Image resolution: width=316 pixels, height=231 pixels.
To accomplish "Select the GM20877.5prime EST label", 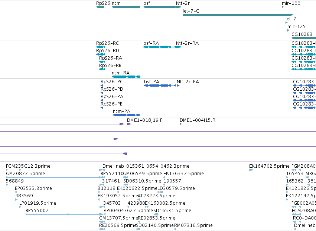I will [25, 174].
